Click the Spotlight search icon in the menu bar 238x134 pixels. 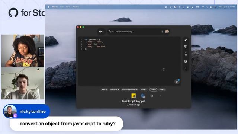point(207,7)
